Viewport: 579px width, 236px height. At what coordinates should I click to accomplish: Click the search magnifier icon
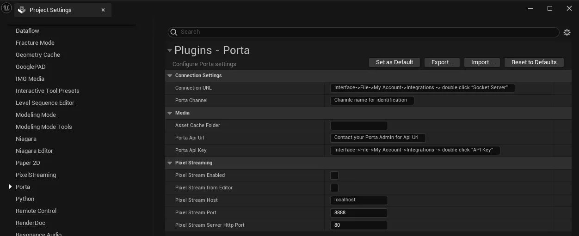174,32
